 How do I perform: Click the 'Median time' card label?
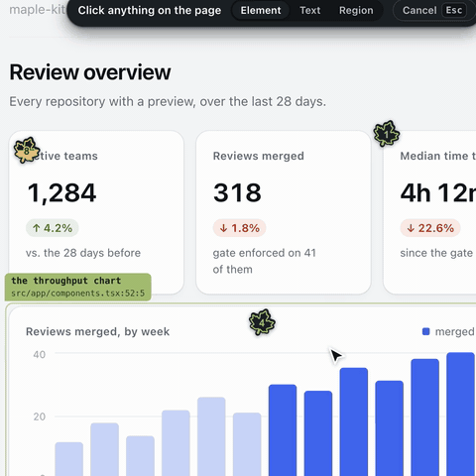pos(438,156)
